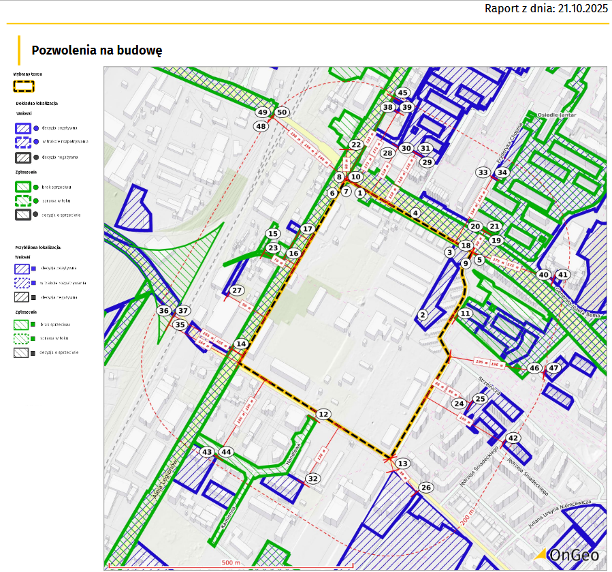Click first green 'brak sprzeciwu' legend swatch
612x572 pixels.
(x=24, y=186)
